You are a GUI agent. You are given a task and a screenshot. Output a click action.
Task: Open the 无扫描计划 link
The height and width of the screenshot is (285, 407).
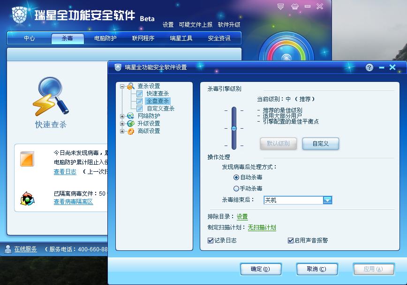pos(262,227)
